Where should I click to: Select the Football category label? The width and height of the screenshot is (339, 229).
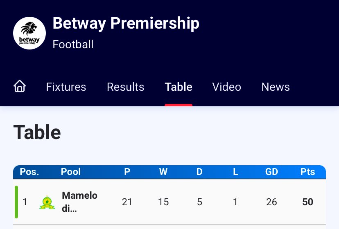click(73, 44)
